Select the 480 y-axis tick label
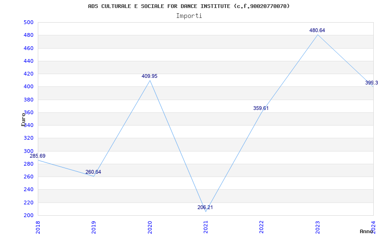Screen dimensions: 378x236 [28, 35]
